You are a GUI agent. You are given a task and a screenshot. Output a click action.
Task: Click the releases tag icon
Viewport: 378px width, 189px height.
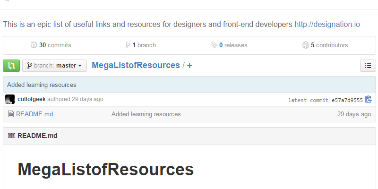(214, 45)
